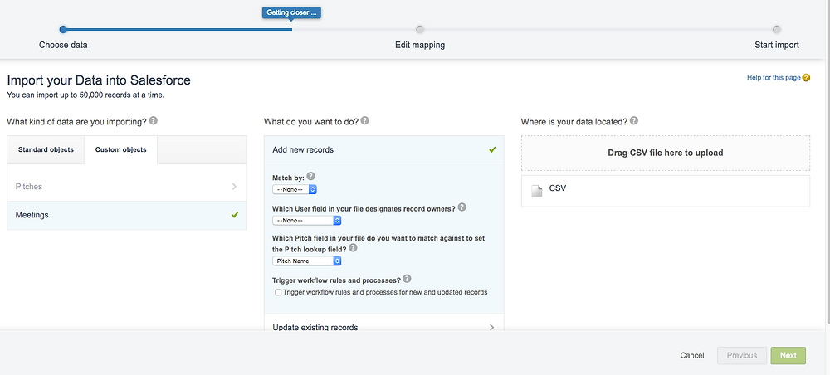Click the green Next button

pyautogui.click(x=788, y=355)
